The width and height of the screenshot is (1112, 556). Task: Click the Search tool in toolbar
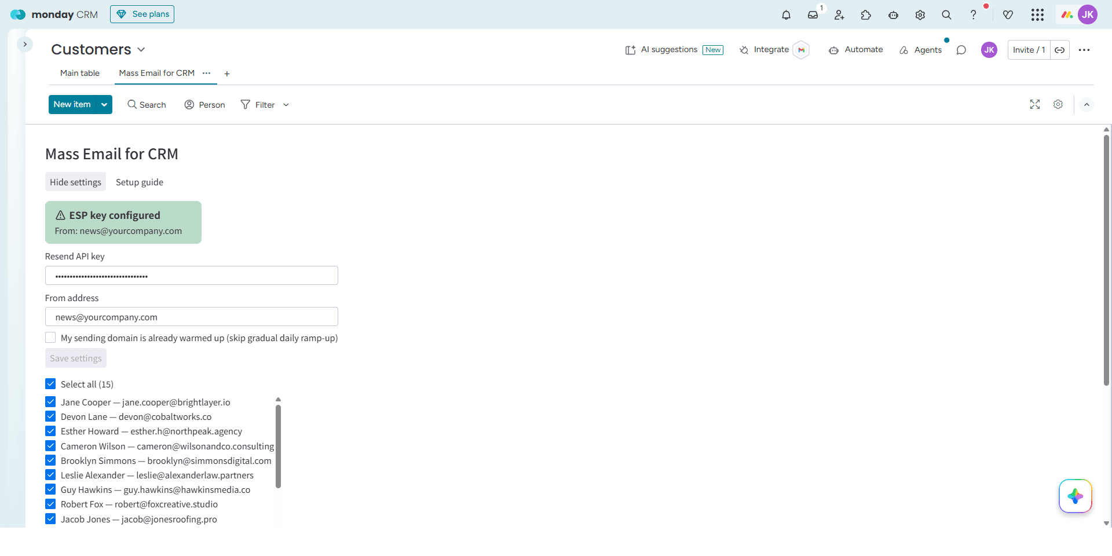tap(147, 105)
